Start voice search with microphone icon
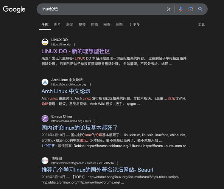Screen dimensions: 224x189 pos(180,9)
